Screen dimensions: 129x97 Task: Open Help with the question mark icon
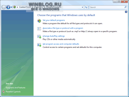pos(126,12)
